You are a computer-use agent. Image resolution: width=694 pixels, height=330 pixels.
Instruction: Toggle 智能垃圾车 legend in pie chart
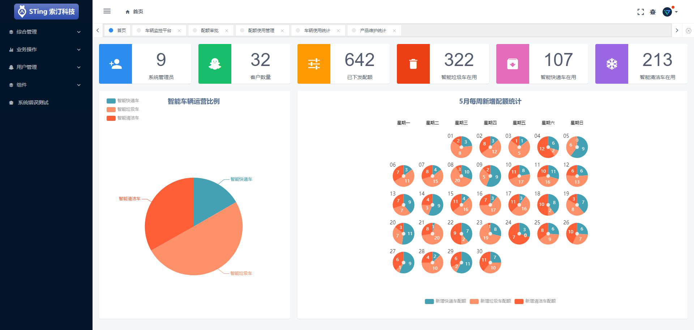click(x=123, y=109)
